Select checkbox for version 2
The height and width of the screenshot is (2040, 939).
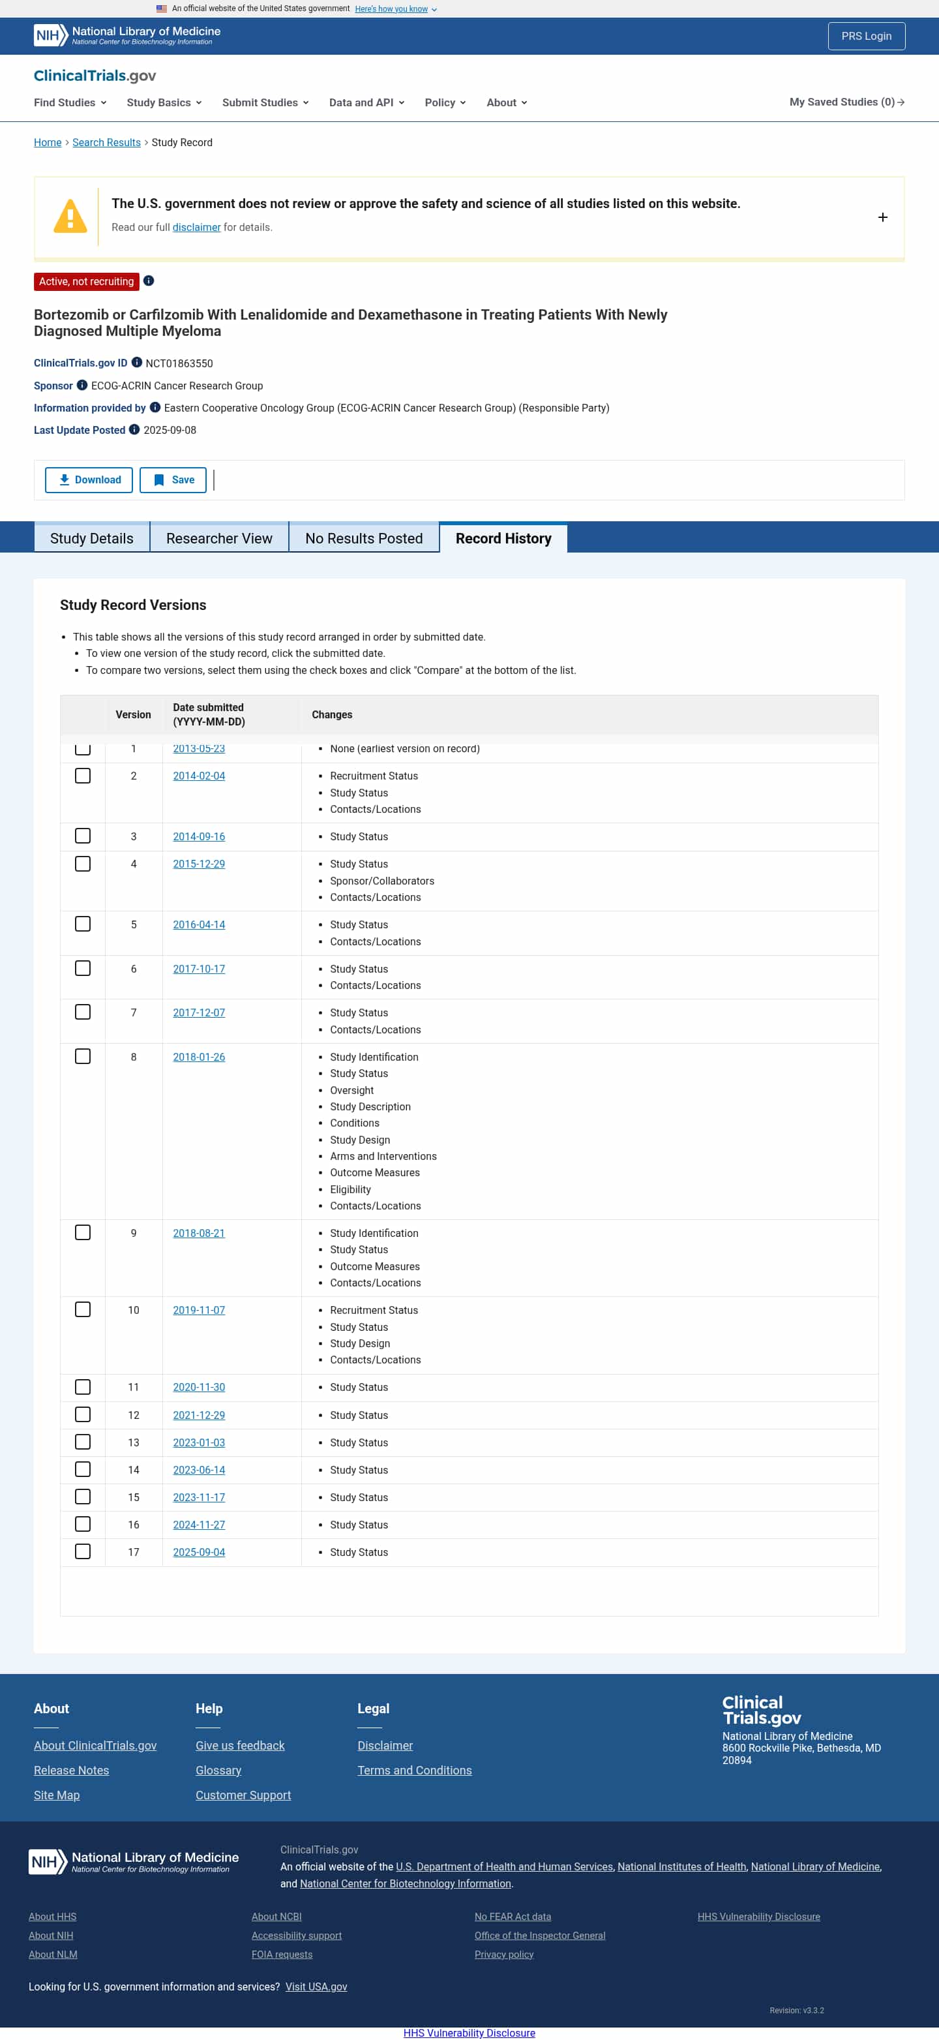tap(83, 776)
